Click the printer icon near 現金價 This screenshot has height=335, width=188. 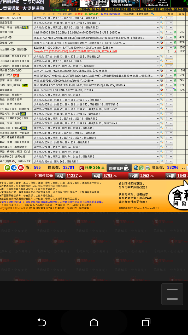[x=148, y=168]
